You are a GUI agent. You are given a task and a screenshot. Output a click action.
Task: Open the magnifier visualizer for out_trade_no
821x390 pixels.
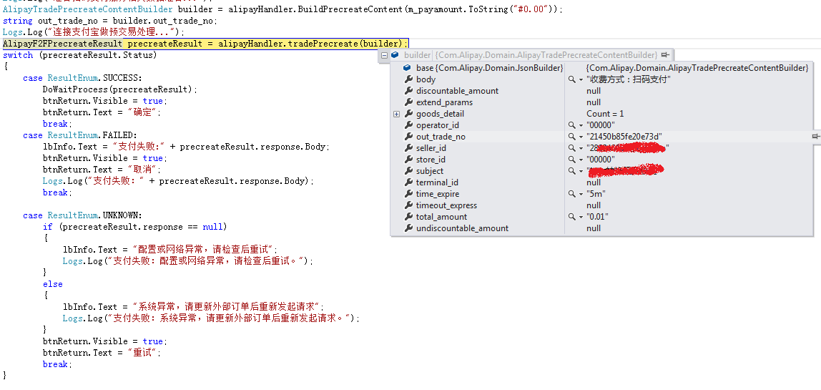572,137
